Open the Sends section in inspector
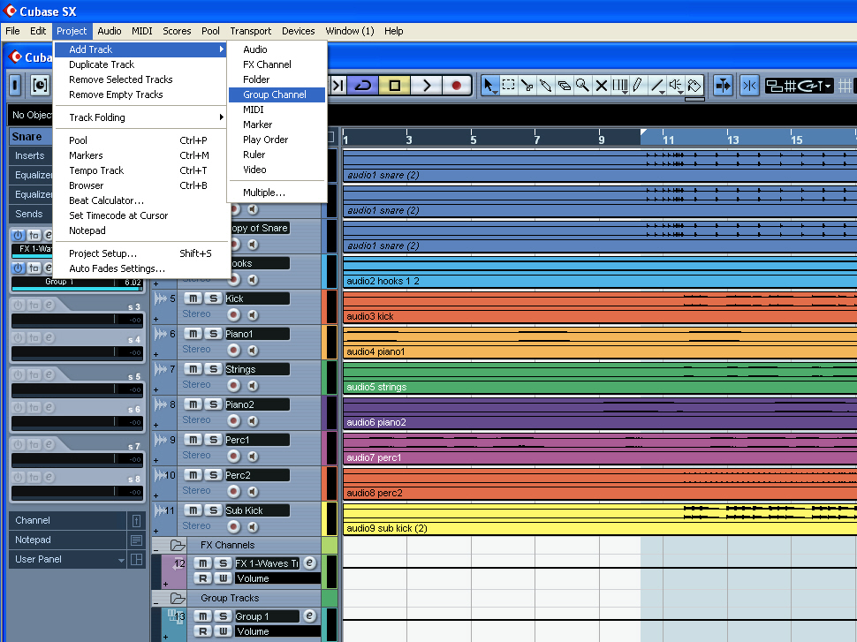The width and height of the screenshot is (857, 642). point(31,214)
